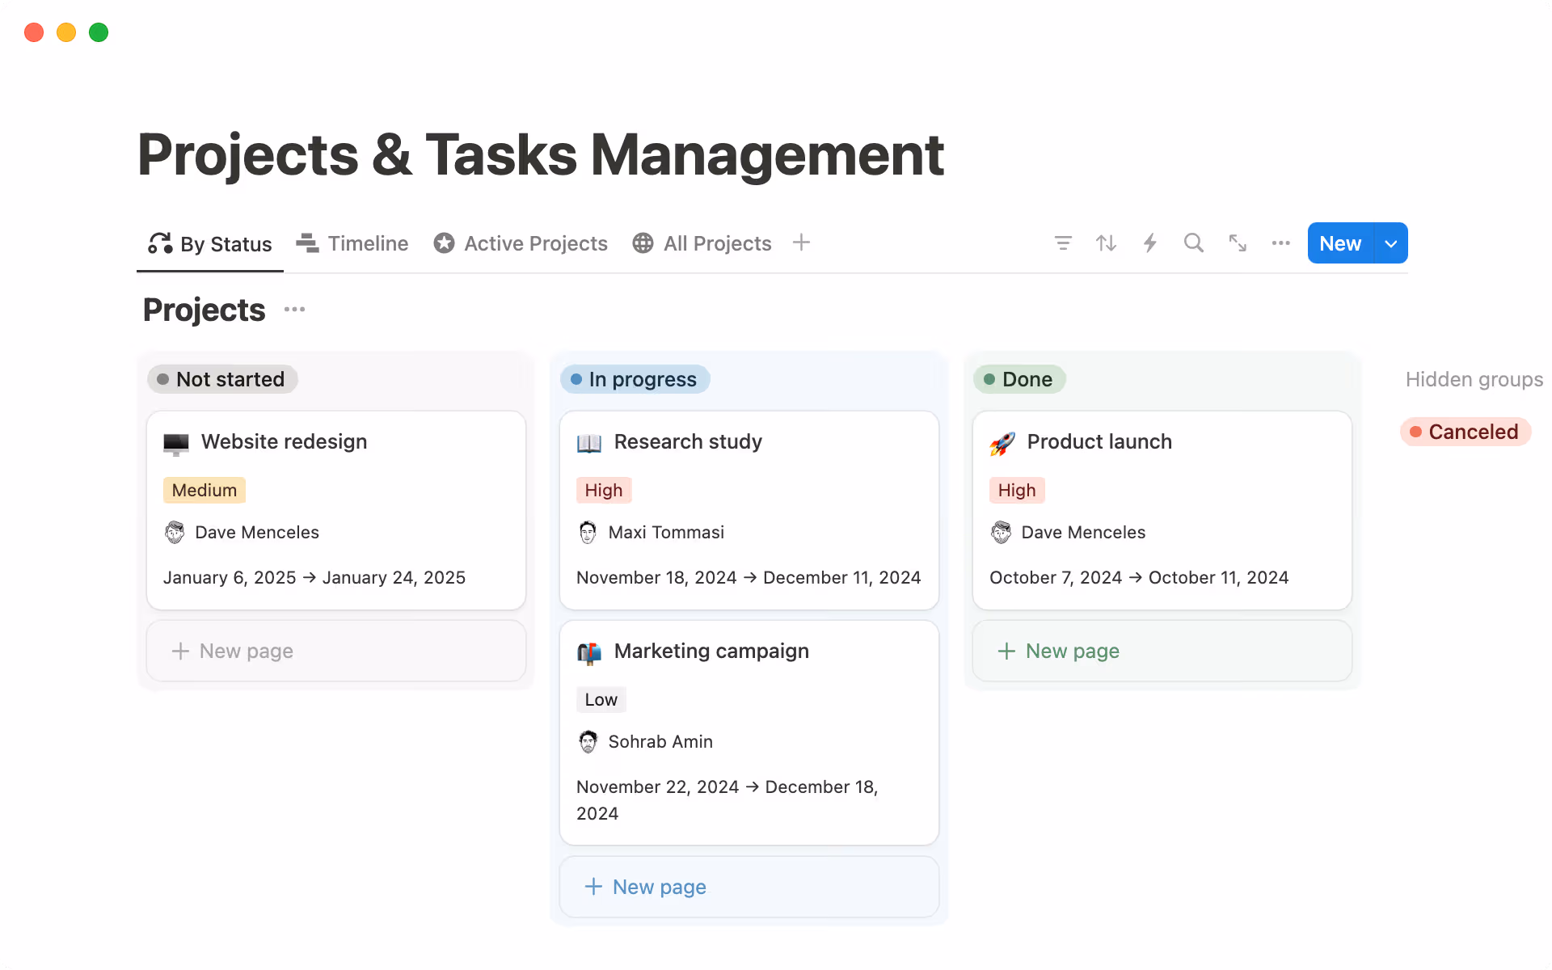
Task: Click the laptop icon on Website redesign
Action: (175, 442)
